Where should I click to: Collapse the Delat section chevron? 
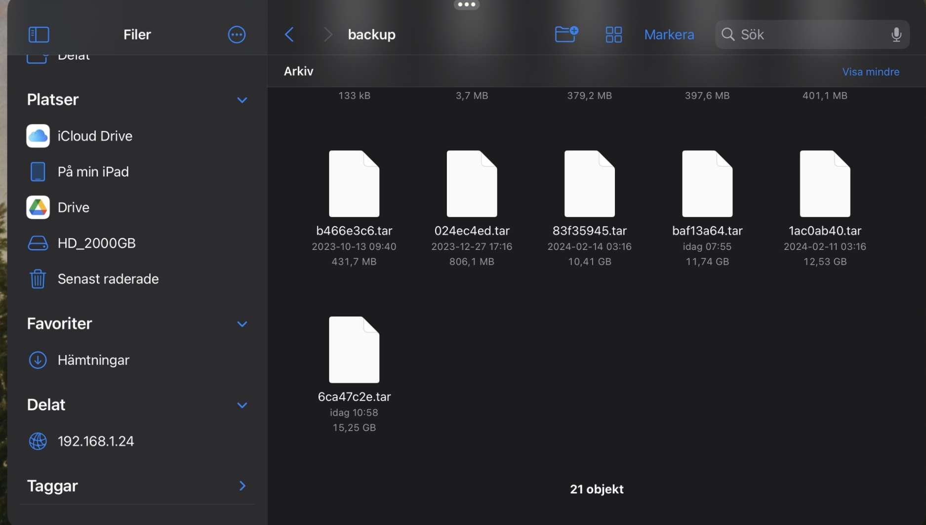coord(242,405)
